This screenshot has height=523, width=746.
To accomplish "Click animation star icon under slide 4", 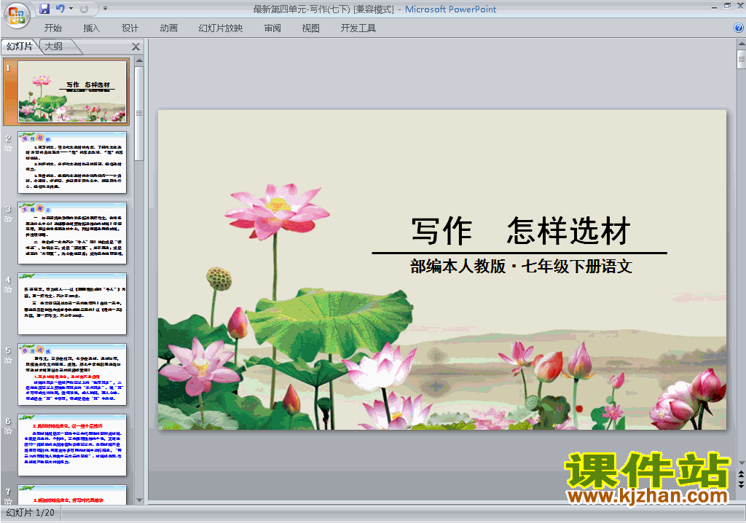I will tap(8, 289).
